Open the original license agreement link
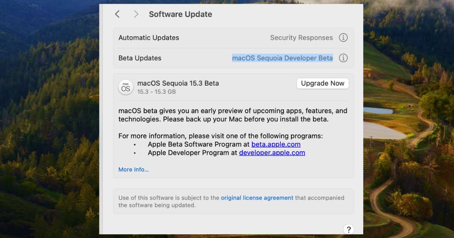The image size is (454, 238). point(257,198)
